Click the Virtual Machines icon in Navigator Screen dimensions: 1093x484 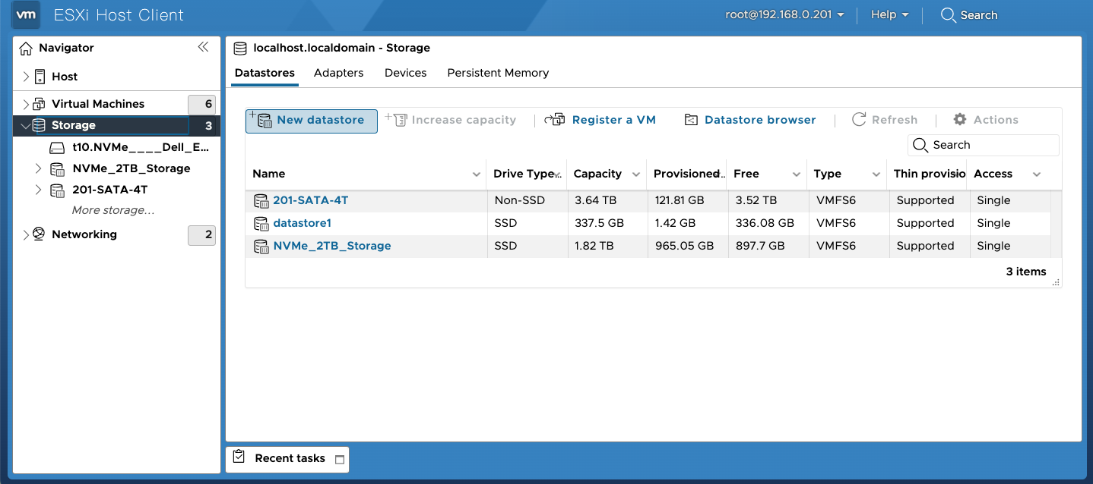39,104
